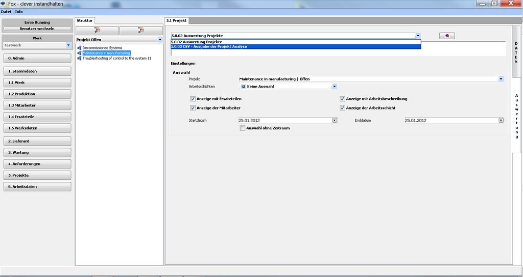Open the Datei menu
Image resolution: width=523 pixels, height=277 pixels.
pyautogui.click(x=6, y=11)
